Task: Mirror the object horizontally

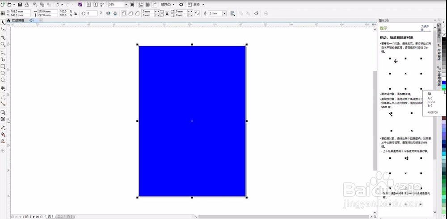Action: [108, 13]
